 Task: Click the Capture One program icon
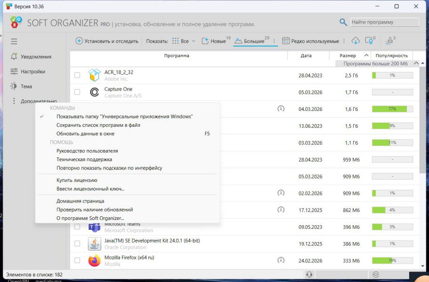pos(95,92)
